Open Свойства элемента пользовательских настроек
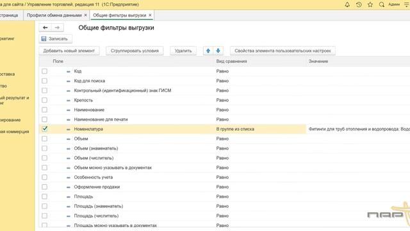Image resolution: width=410 pixels, height=231 pixels. pos(283,51)
